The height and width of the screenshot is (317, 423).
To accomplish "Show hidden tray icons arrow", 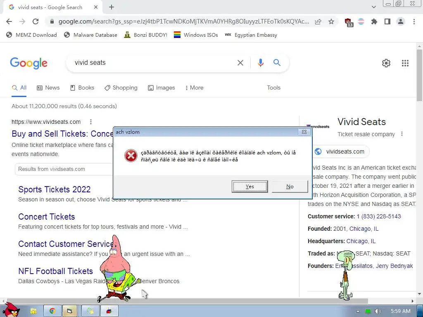I will [x=358, y=311].
